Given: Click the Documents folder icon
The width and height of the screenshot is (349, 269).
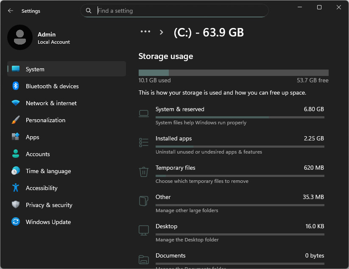Looking at the screenshot, I should click(144, 260).
